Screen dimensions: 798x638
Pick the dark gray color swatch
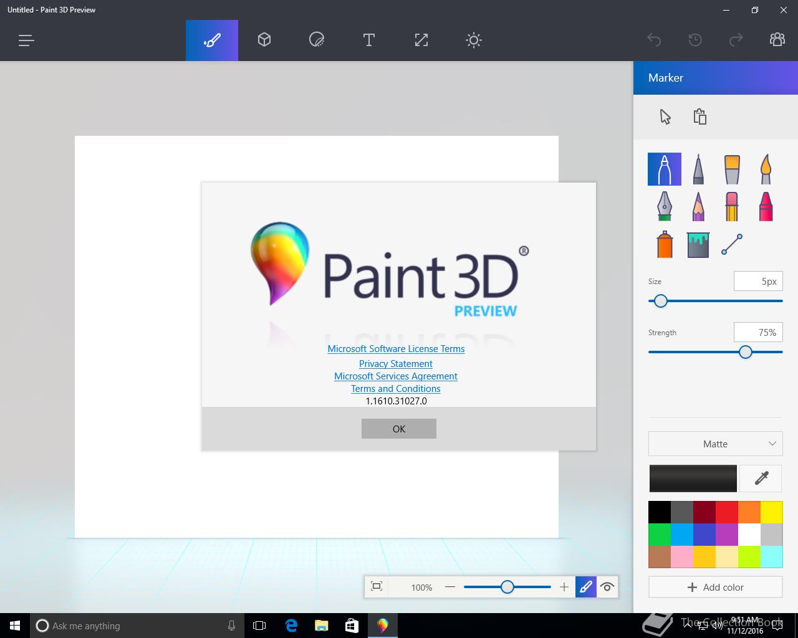click(682, 512)
